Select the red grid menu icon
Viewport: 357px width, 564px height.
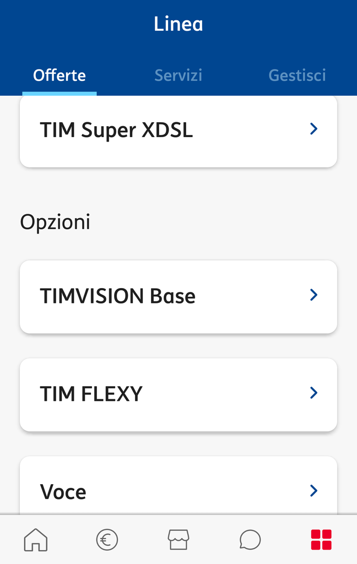(321, 540)
